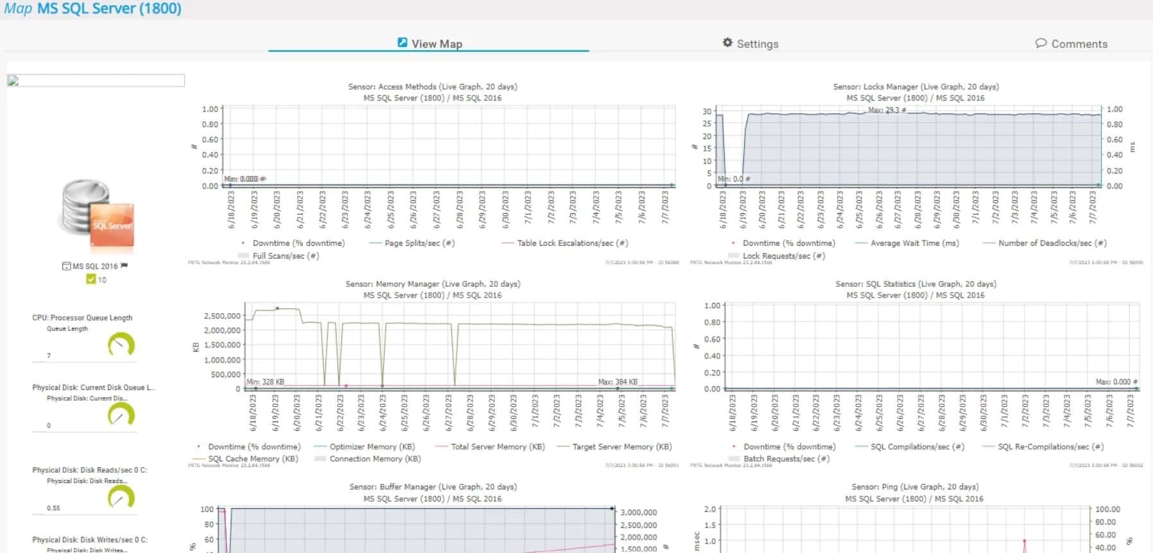This screenshot has width=1153, height=553.
Task: Click 'Max: 384 KB' label in Memory Manager graph
Action: [618, 382]
